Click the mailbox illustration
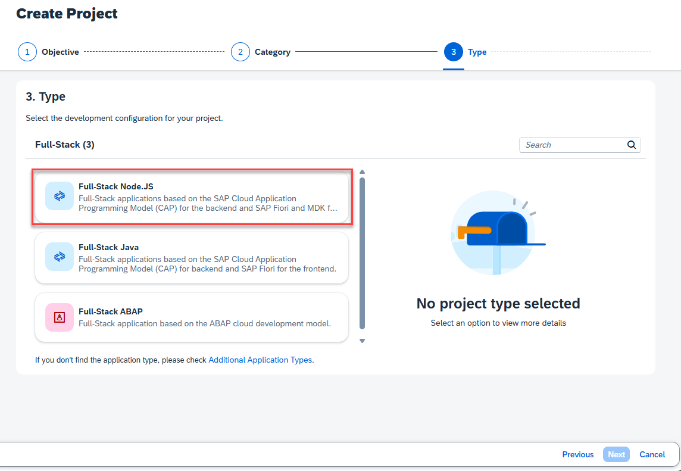 tap(498, 232)
